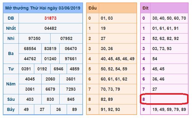The image size is (192, 118).
Task: Click the Bảy row label
Action: coord(11,109)
